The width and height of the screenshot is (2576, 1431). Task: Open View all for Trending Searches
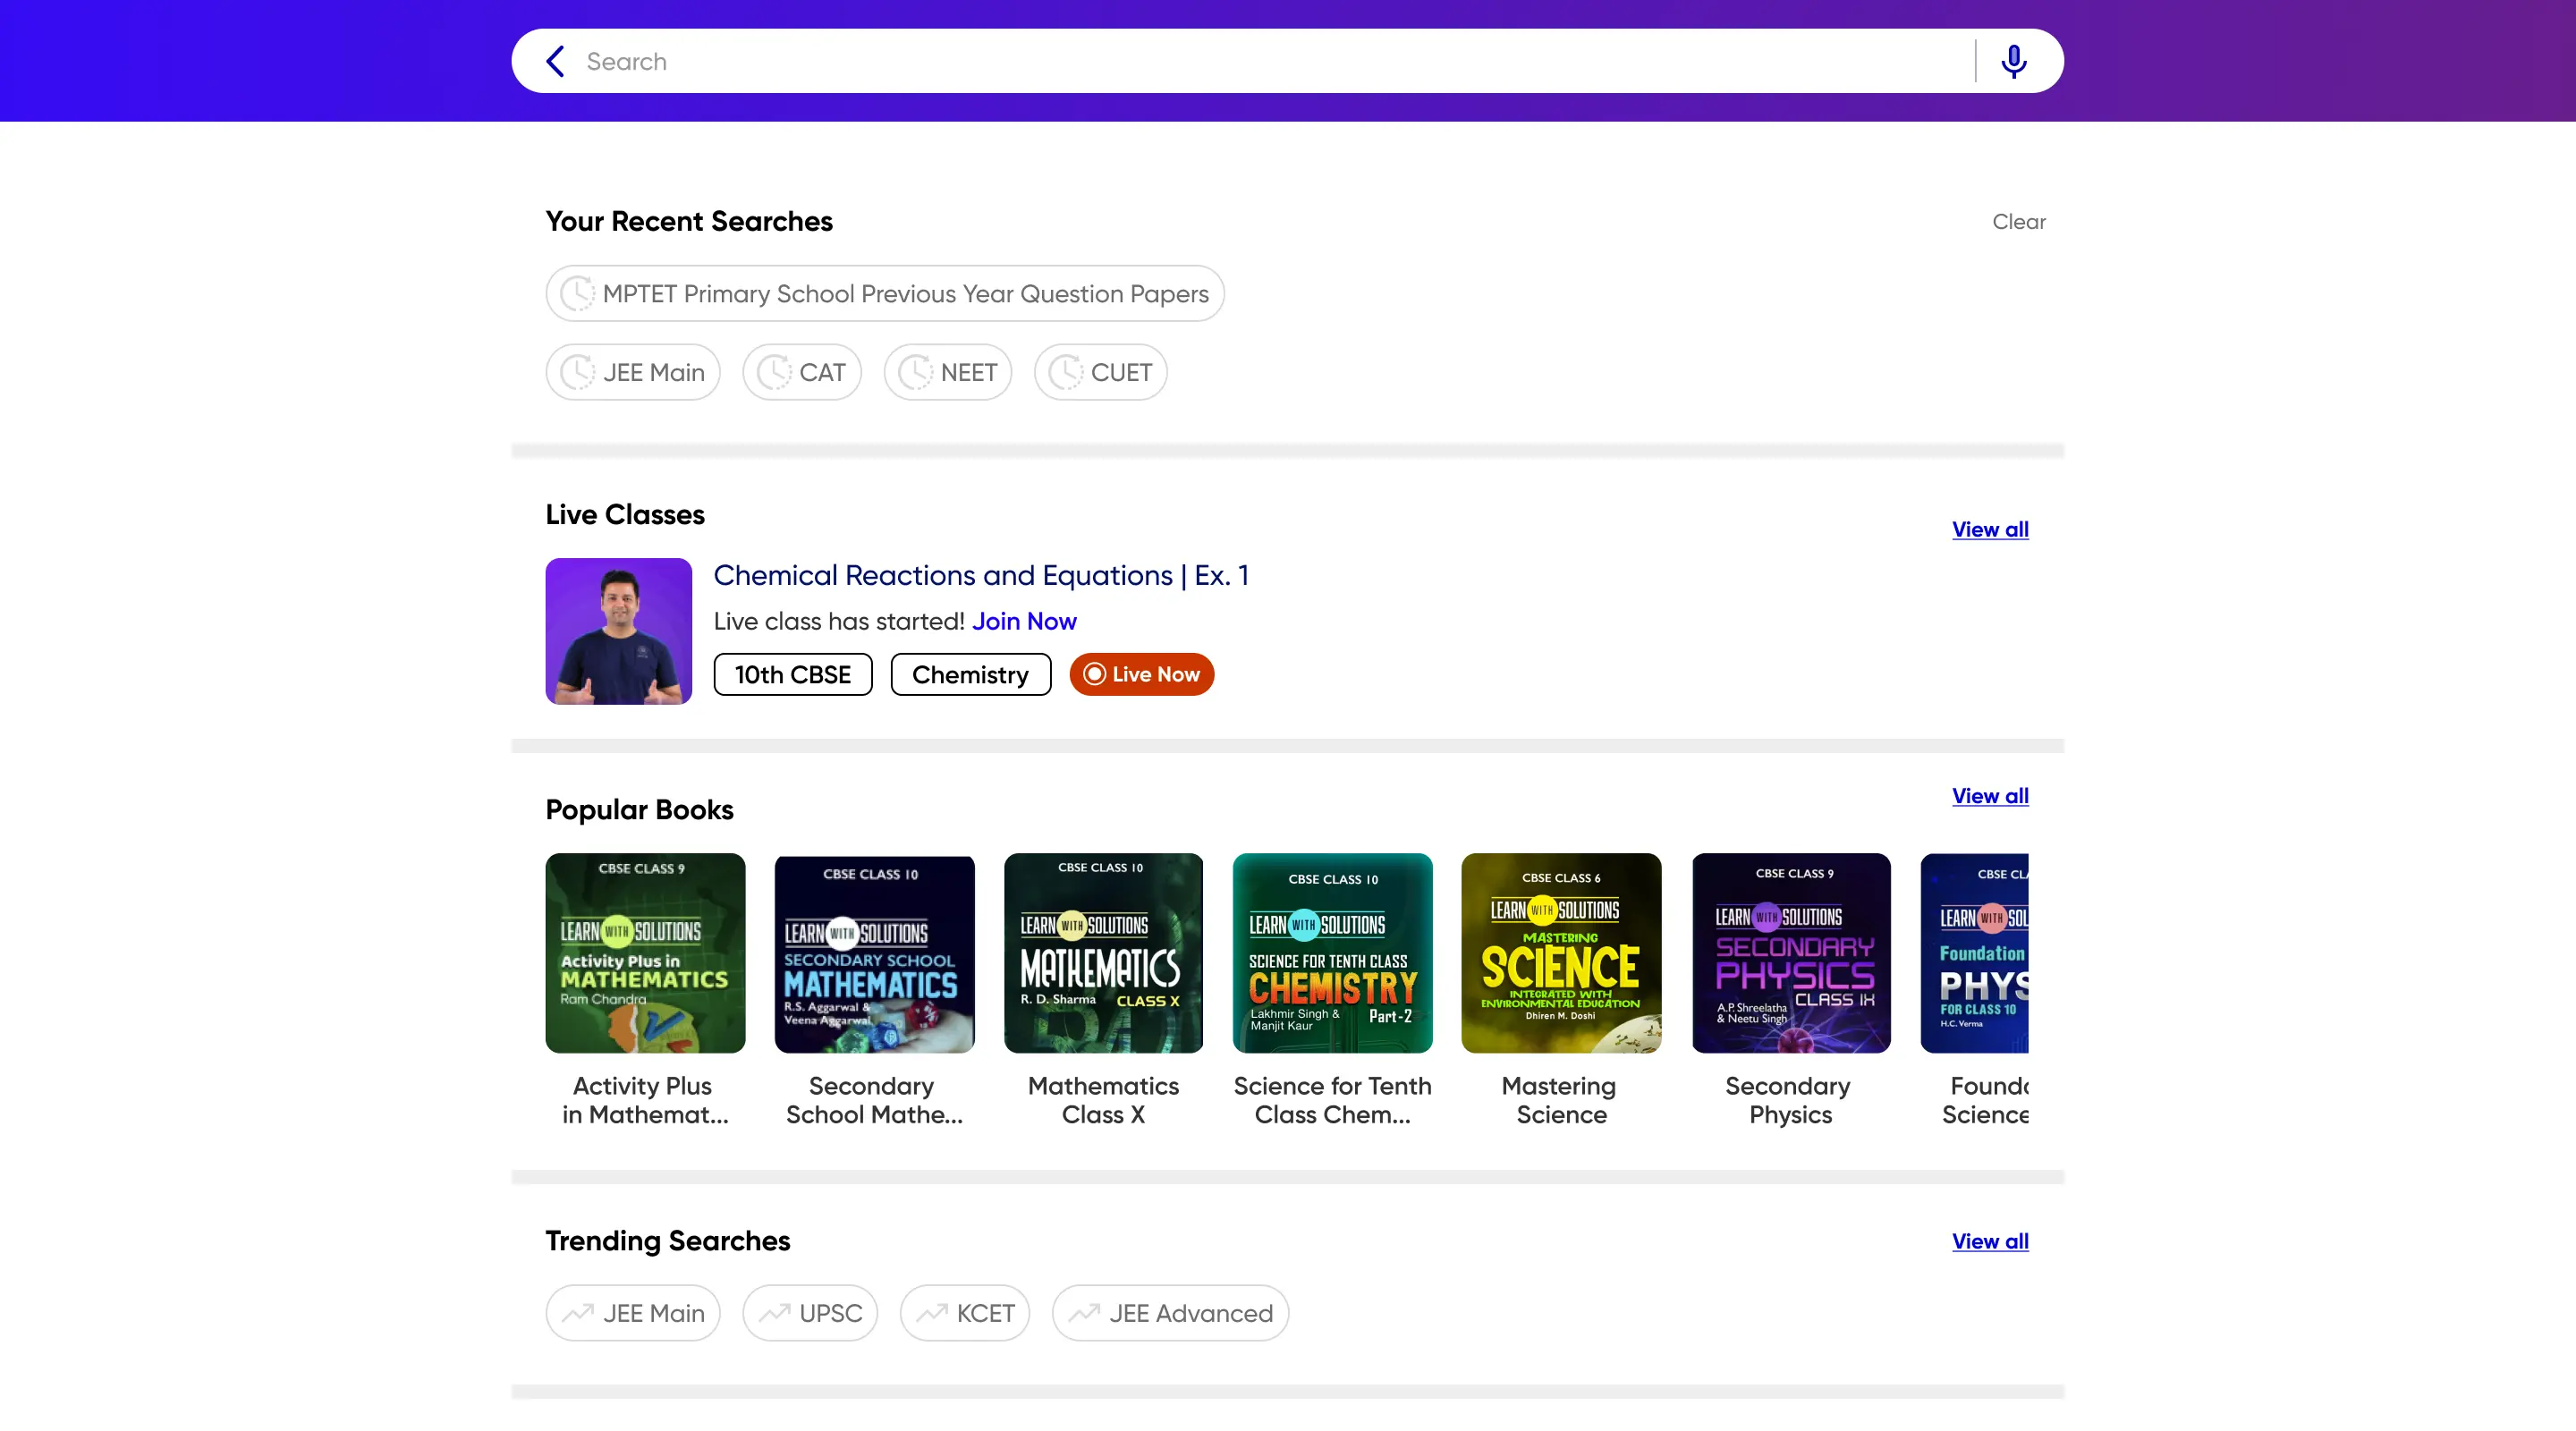pyautogui.click(x=1990, y=1241)
